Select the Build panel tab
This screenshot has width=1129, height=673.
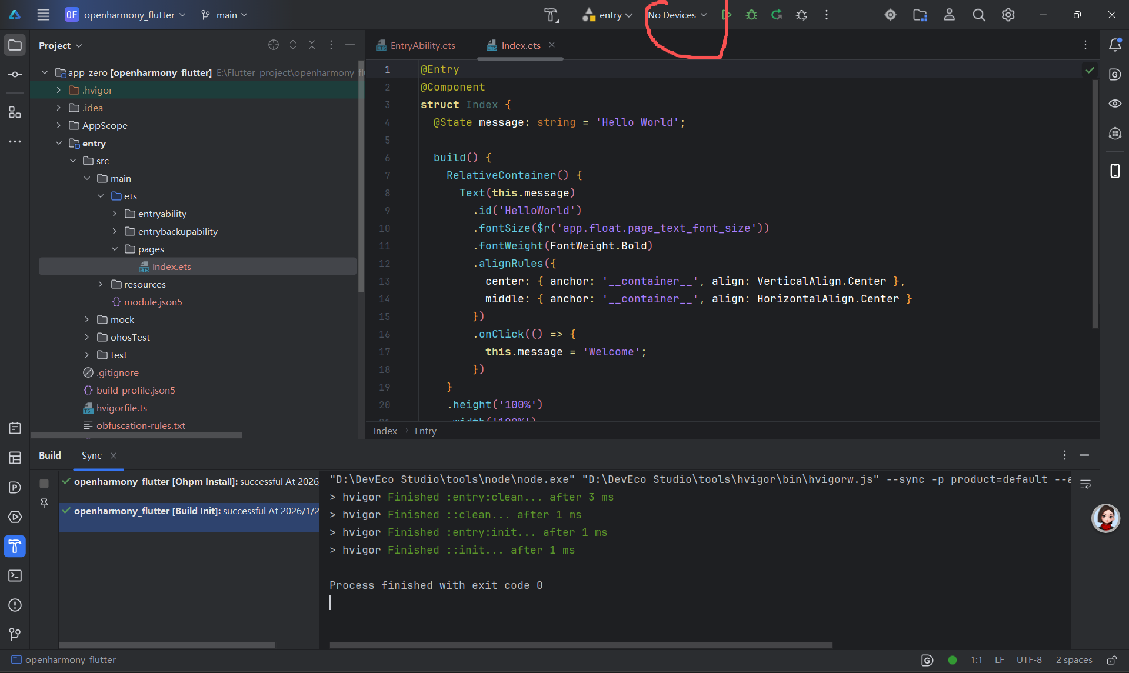[50, 455]
